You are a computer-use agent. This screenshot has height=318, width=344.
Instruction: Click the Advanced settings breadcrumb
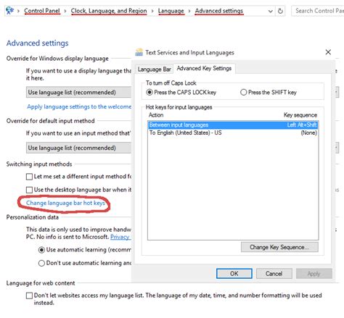[219, 11]
